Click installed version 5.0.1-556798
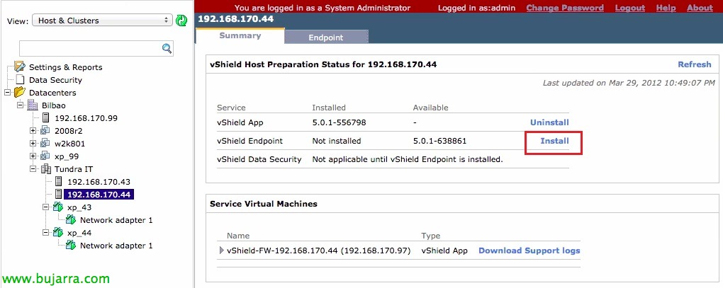 point(339,123)
